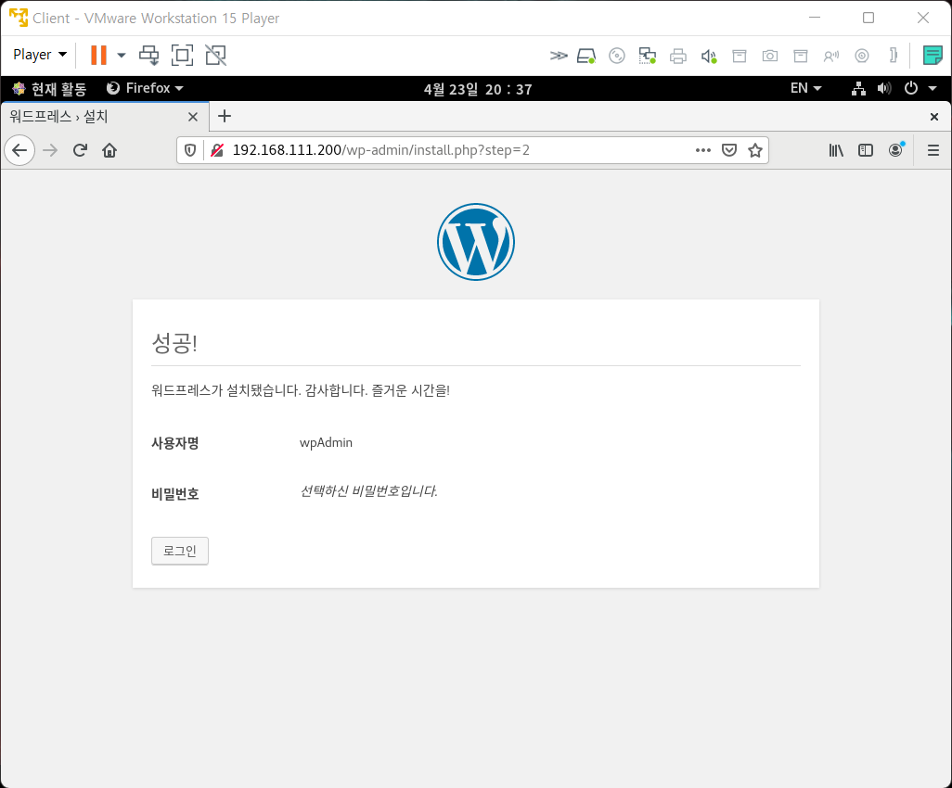
Task: Click the bracket-shaped device icon in VMware toolbar
Action: (x=894, y=56)
